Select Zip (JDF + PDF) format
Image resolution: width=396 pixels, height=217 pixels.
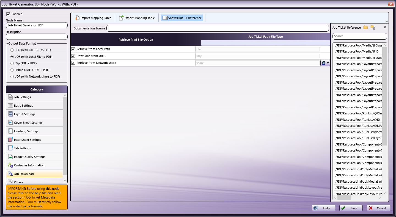(12, 63)
